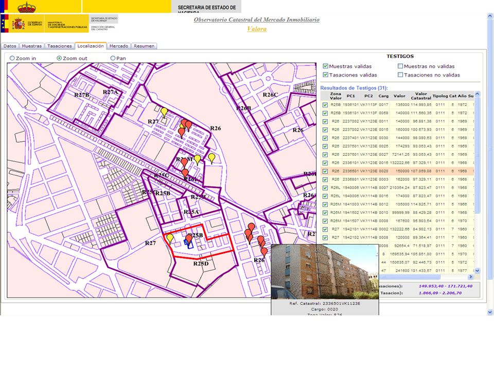Toggle checkbox for row 1841003 cargo 0012

click(325, 205)
